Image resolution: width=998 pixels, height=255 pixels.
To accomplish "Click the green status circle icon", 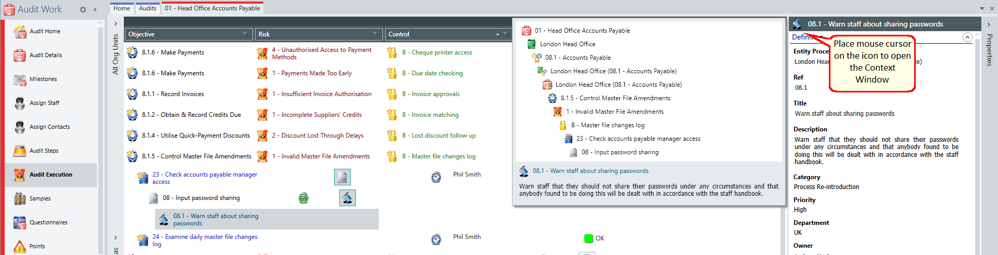I will 303,198.
